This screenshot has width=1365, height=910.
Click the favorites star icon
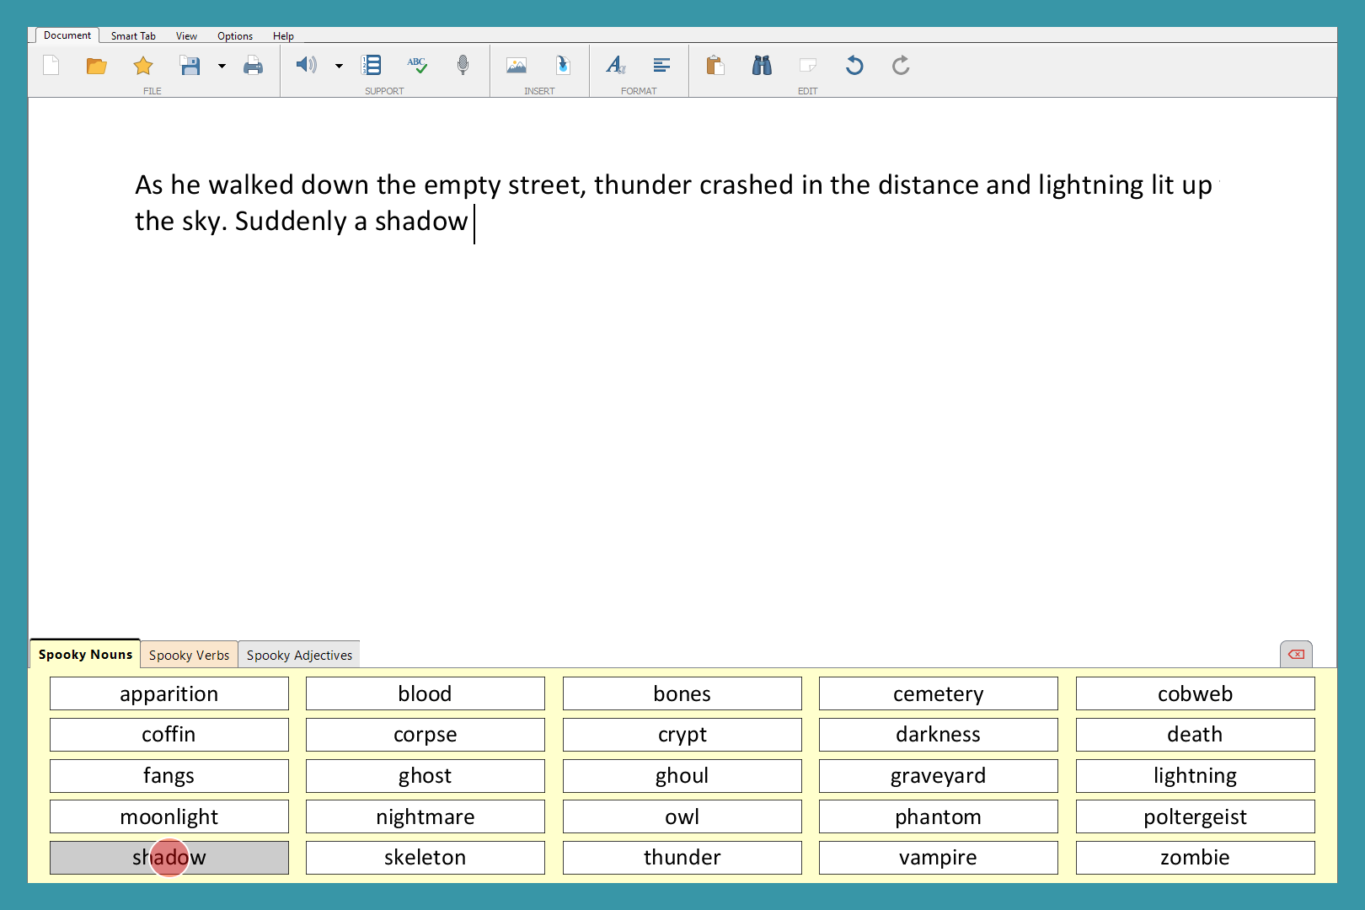(x=143, y=66)
